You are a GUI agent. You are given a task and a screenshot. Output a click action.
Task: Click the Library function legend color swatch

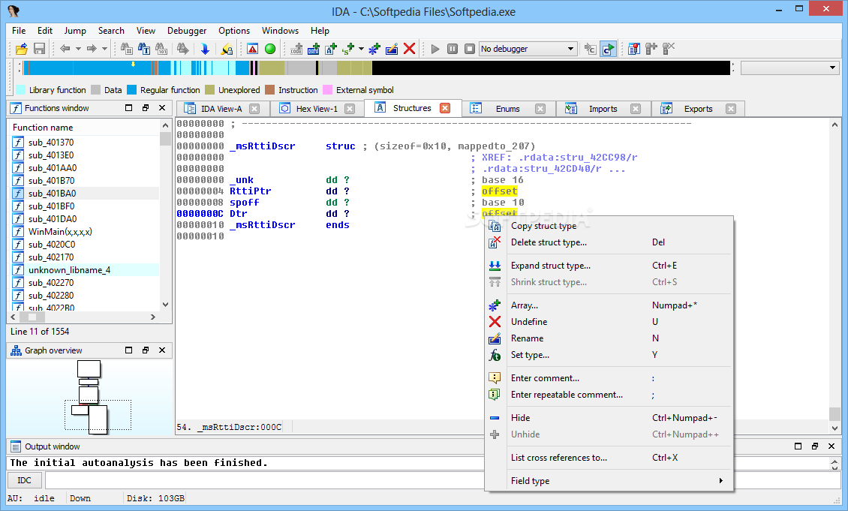click(20, 90)
